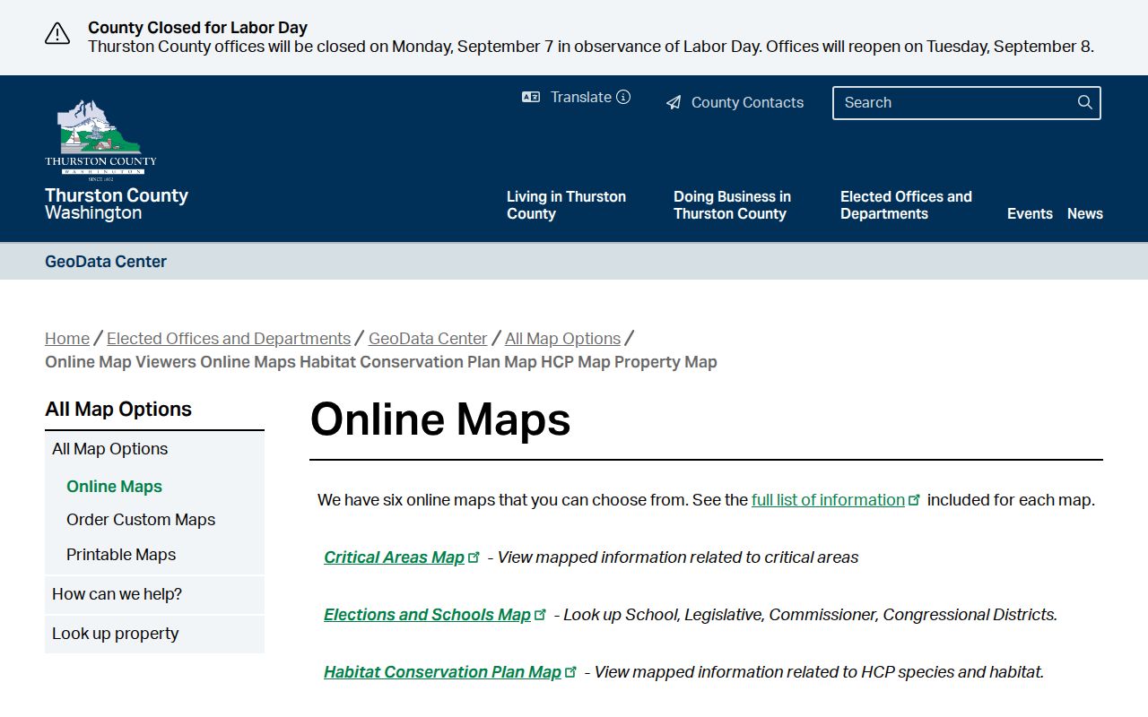The height and width of the screenshot is (717, 1148).
Task: Click external link icon after full list of information
Action: point(914,500)
